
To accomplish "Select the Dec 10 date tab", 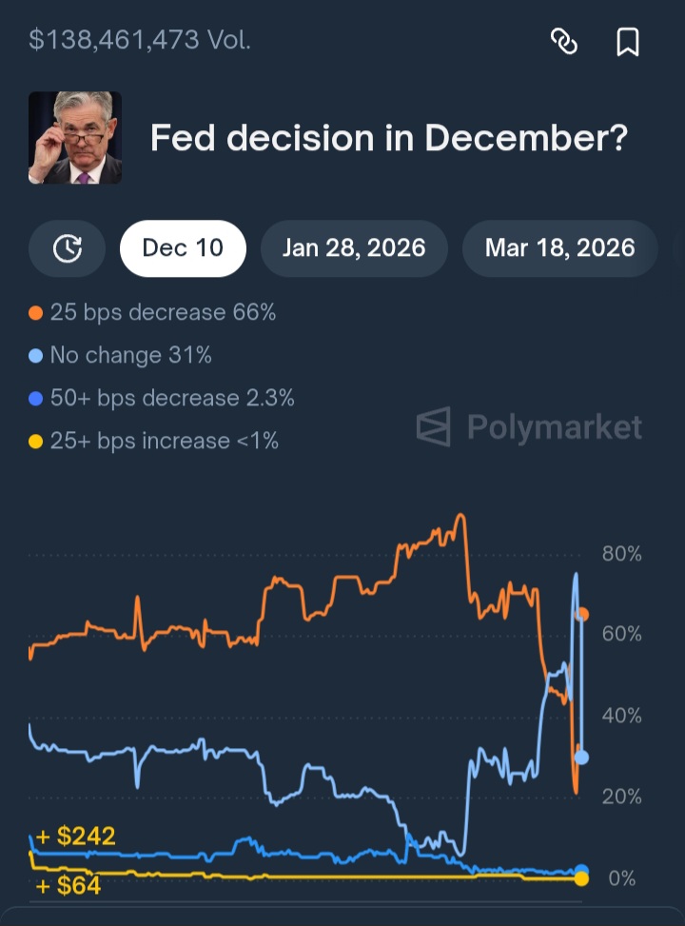I will tap(183, 248).
